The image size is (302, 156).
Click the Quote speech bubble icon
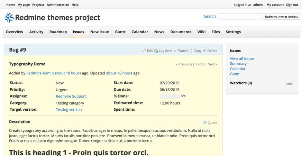click(x=205, y=122)
